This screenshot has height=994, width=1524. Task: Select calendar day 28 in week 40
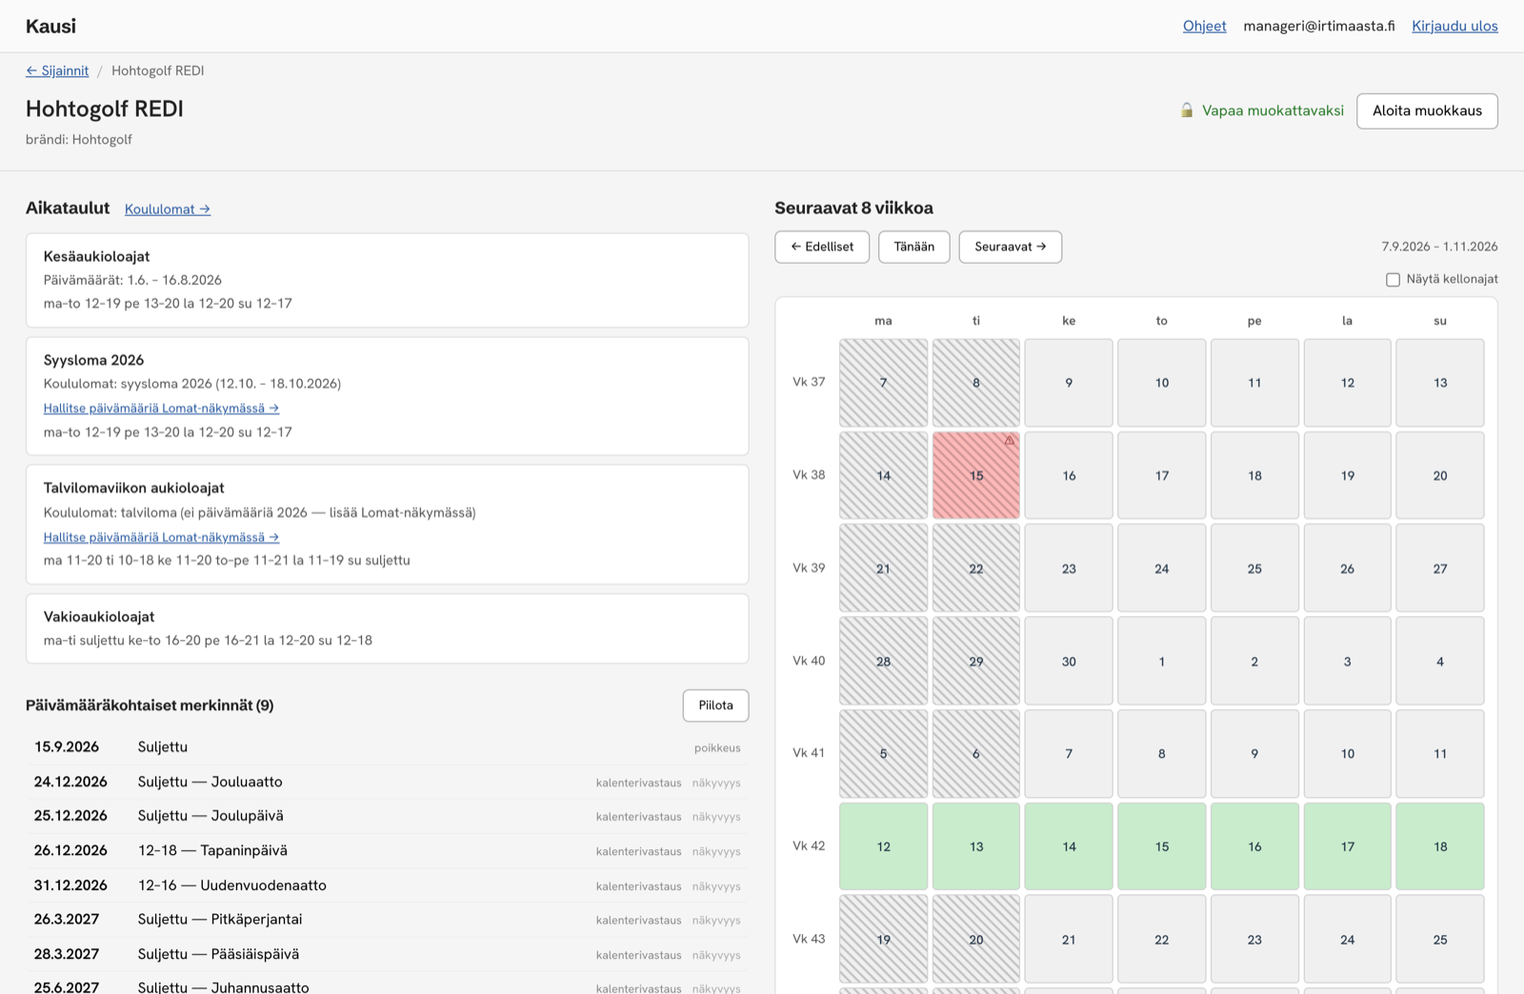click(883, 661)
